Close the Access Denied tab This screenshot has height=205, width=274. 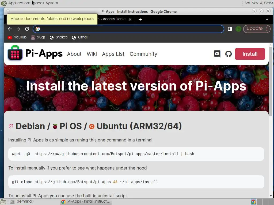[130, 19]
